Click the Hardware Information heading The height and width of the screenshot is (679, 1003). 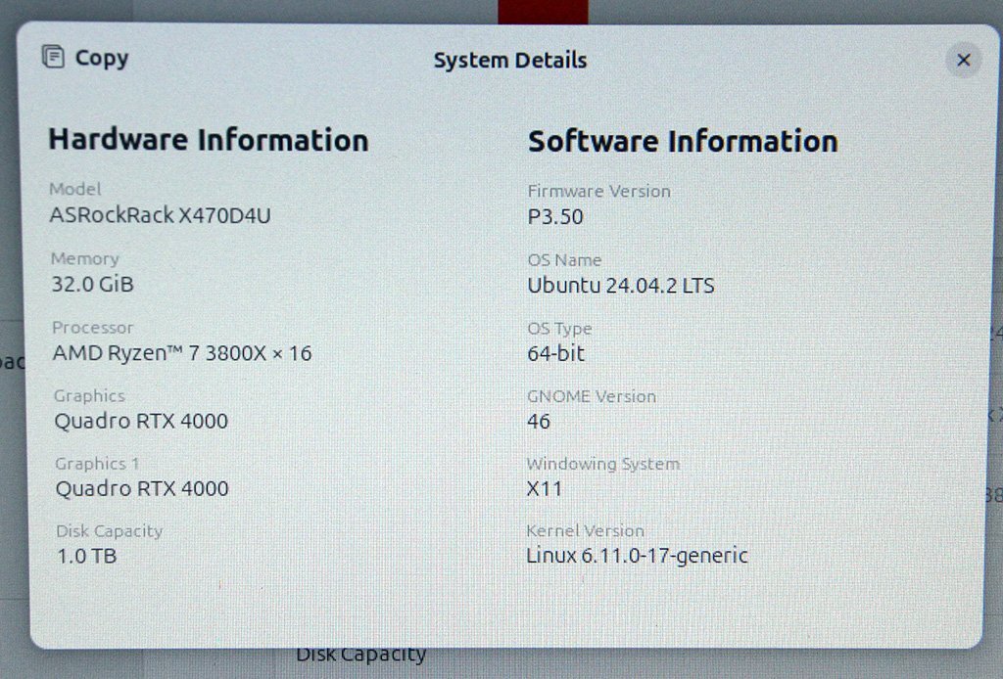[x=209, y=140]
